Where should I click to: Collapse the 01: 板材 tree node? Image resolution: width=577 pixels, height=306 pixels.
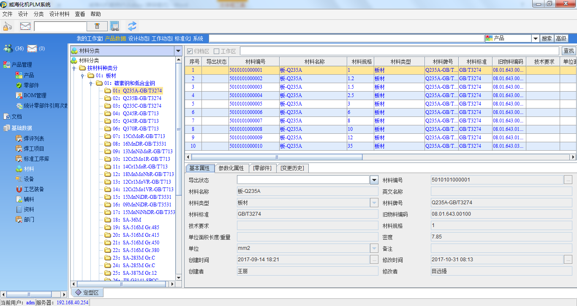(82, 76)
